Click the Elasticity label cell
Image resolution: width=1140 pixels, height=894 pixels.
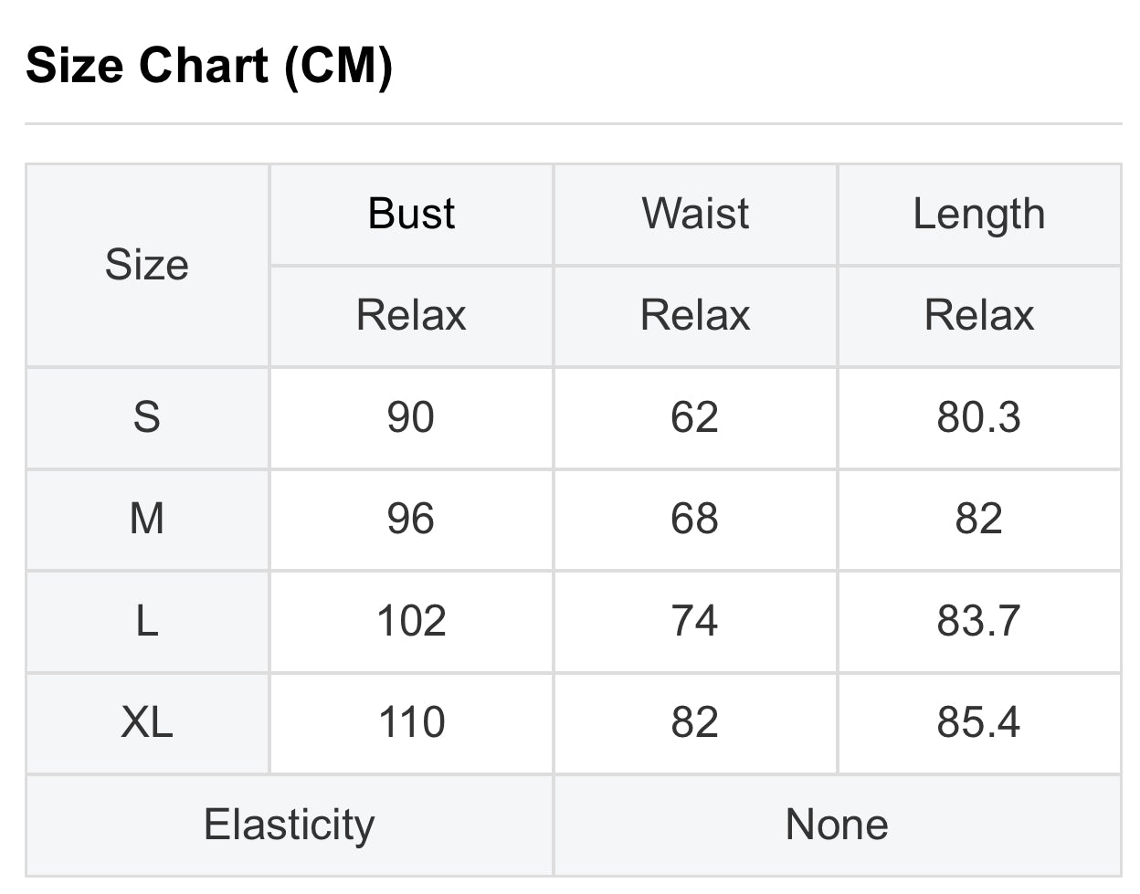tap(289, 825)
